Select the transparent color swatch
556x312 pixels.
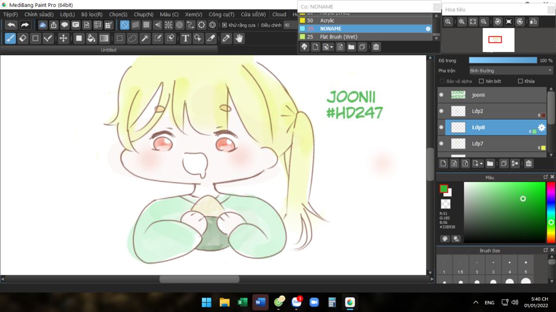445,204
